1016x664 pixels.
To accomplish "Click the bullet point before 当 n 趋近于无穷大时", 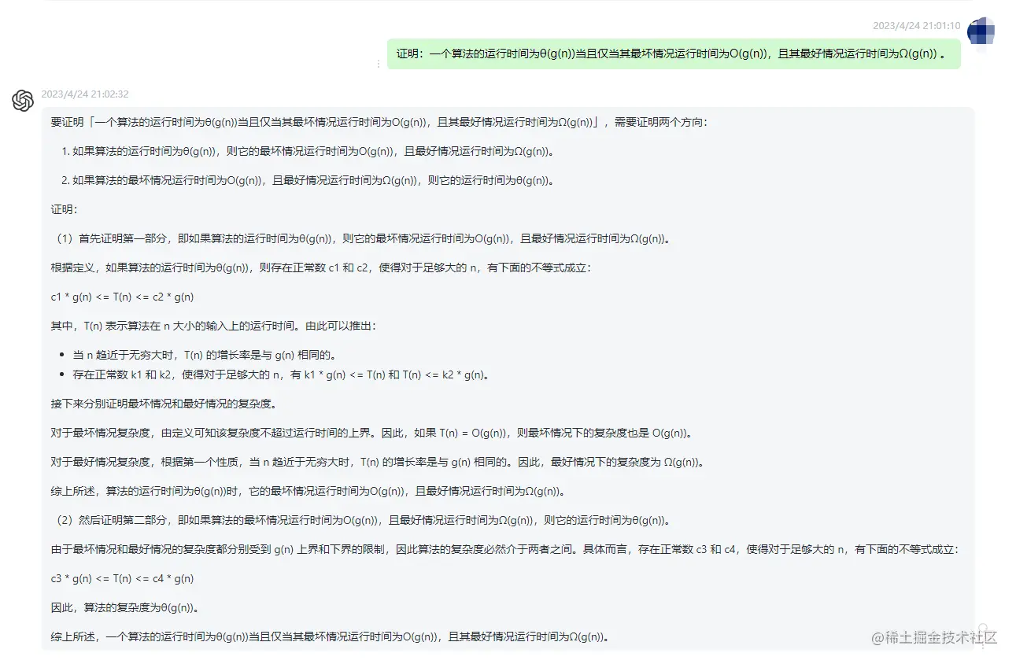I will [60, 354].
